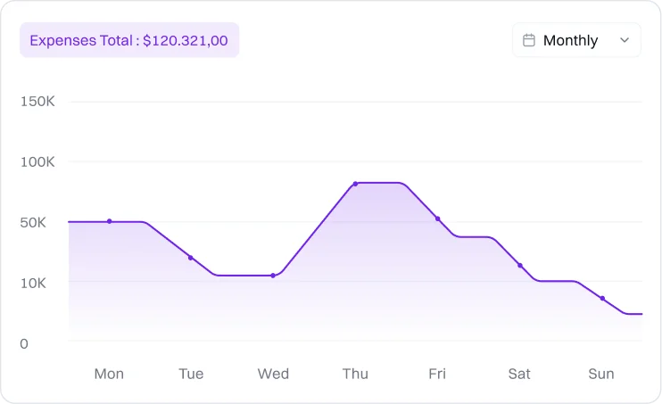Click the Wed data point on line
The width and height of the screenshot is (662, 404).
tap(273, 276)
